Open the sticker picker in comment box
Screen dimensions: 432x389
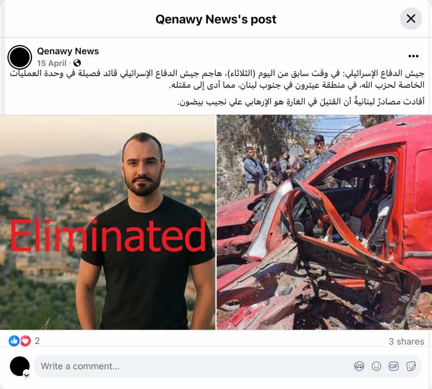(x=411, y=366)
